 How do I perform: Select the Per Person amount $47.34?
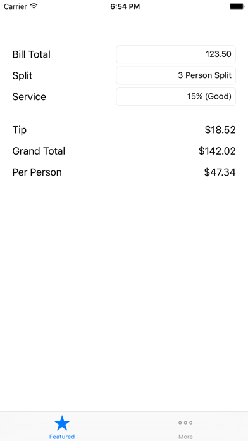coord(220,172)
